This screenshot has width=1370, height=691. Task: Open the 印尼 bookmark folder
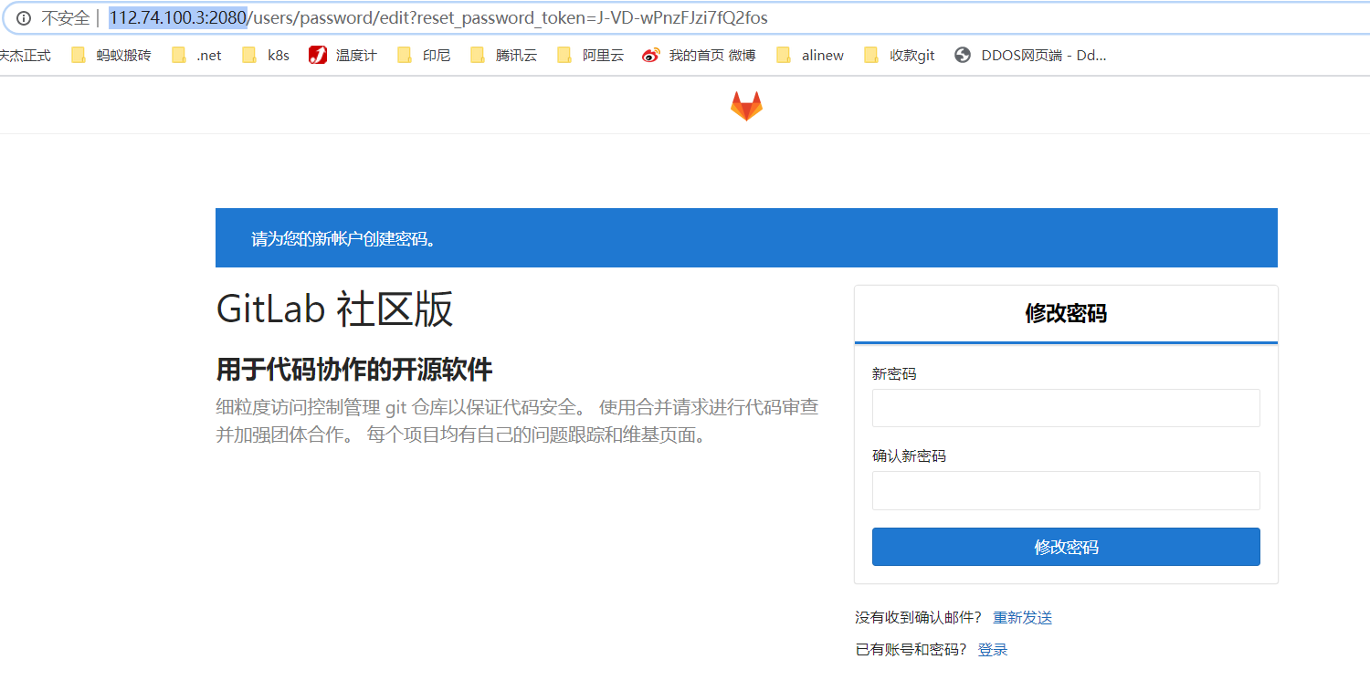[x=424, y=56]
